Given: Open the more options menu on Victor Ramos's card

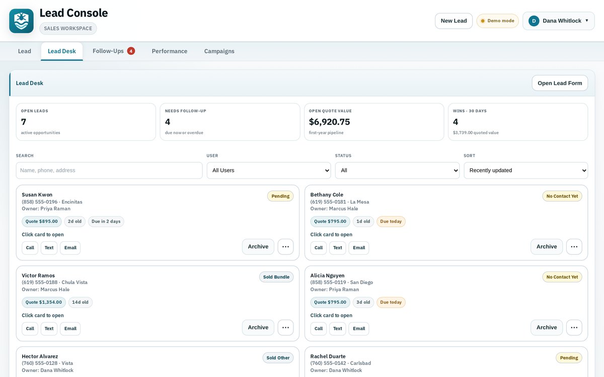Looking at the screenshot, I should coord(285,328).
